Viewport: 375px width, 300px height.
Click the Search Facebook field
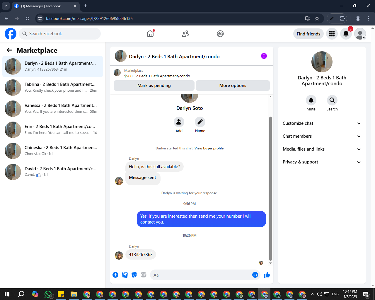tap(60, 34)
